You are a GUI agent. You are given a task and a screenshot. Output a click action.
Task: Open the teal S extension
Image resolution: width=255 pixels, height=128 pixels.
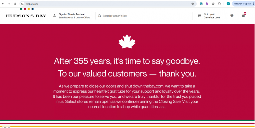click(x=201, y=4)
